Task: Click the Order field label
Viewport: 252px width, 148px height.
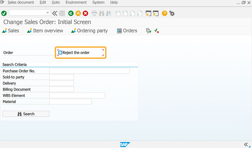Action: pyautogui.click(x=8, y=52)
